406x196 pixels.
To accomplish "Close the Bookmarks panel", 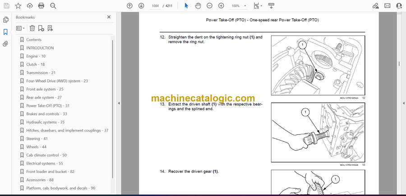I will coord(109,17).
